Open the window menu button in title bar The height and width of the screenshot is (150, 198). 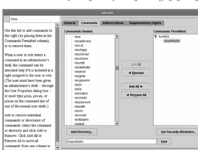click(6, 13)
